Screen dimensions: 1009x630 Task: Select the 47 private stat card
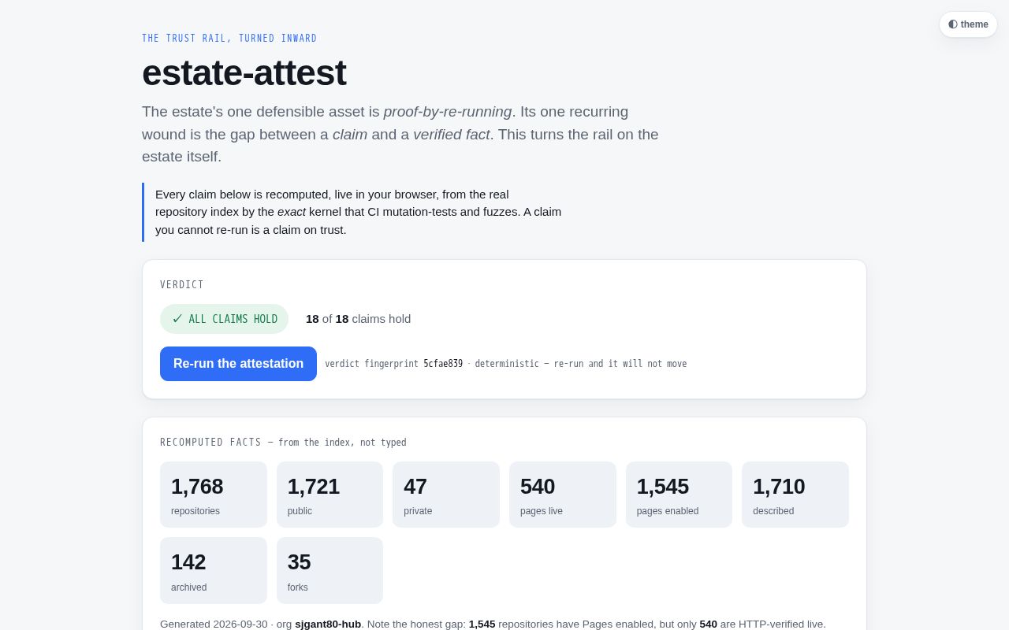[x=446, y=495]
